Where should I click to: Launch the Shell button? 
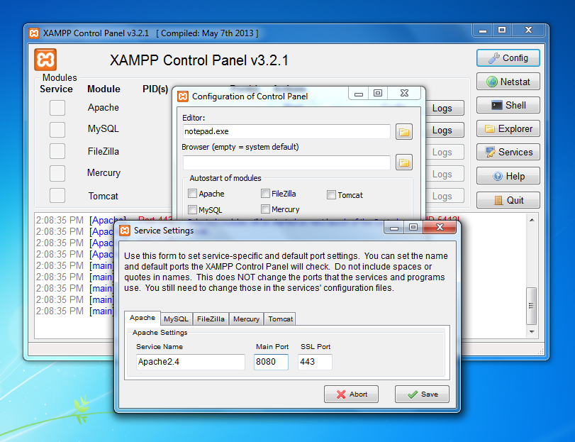pos(508,105)
